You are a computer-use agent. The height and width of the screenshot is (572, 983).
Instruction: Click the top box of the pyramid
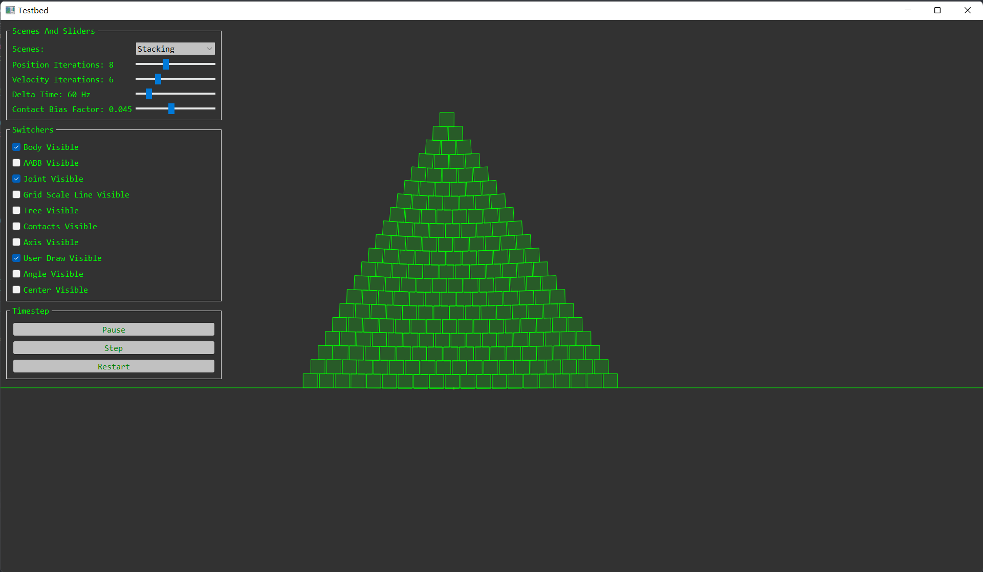point(447,119)
